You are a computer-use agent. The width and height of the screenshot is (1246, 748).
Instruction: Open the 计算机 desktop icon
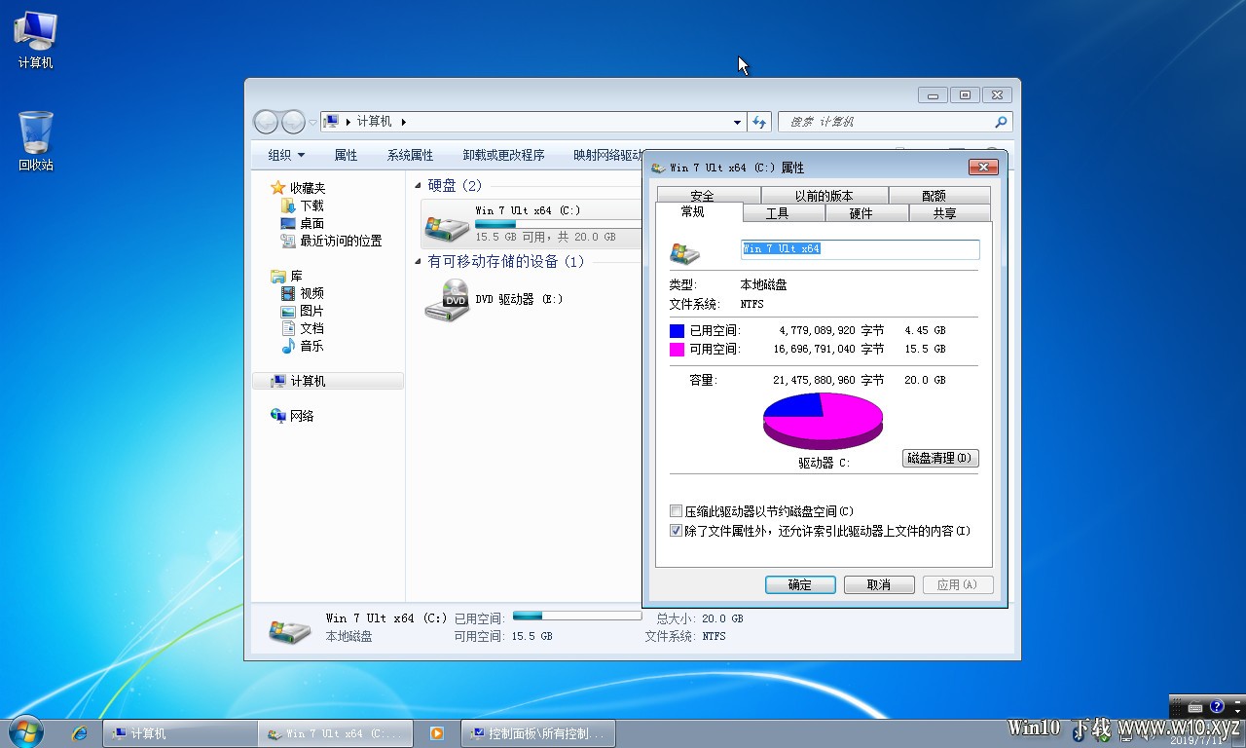coord(35,39)
